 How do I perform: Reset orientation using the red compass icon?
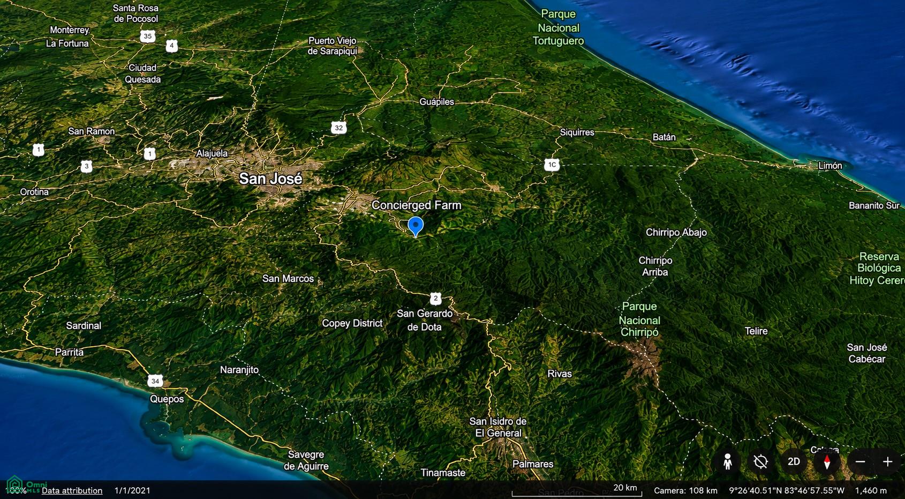tap(827, 461)
